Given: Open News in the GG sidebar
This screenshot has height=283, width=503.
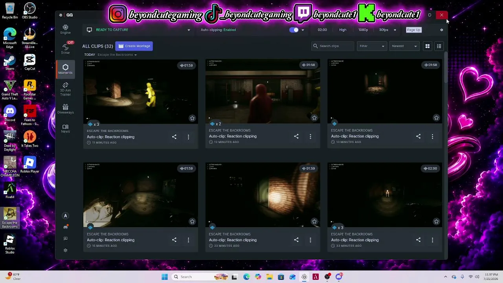Looking at the screenshot, I should (65, 129).
